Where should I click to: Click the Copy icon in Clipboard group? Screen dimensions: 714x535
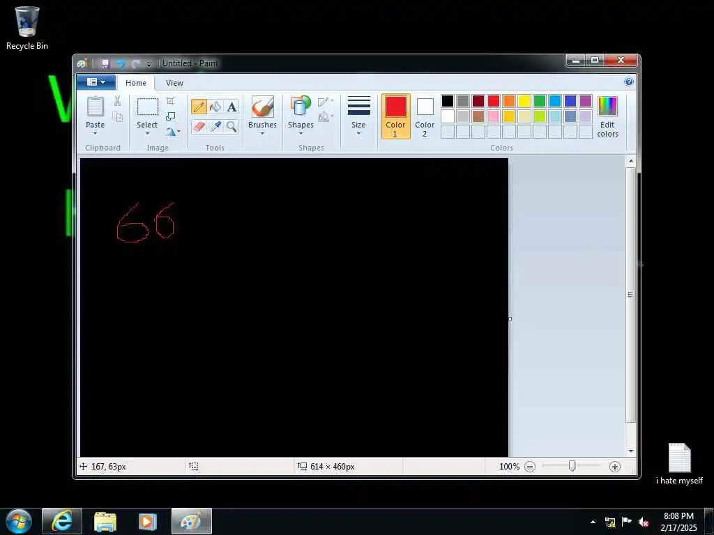117,117
